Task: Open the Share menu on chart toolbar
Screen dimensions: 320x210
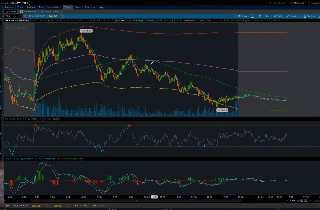Action: point(242,16)
